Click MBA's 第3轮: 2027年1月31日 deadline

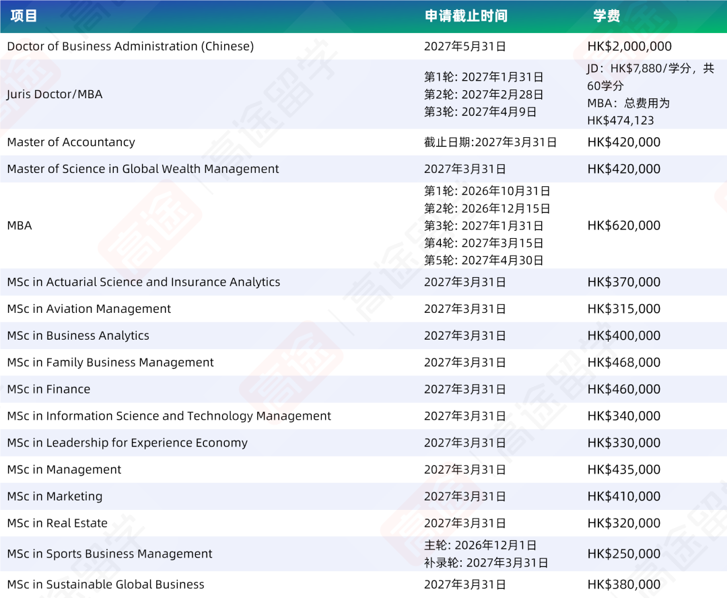click(x=483, y=225)
